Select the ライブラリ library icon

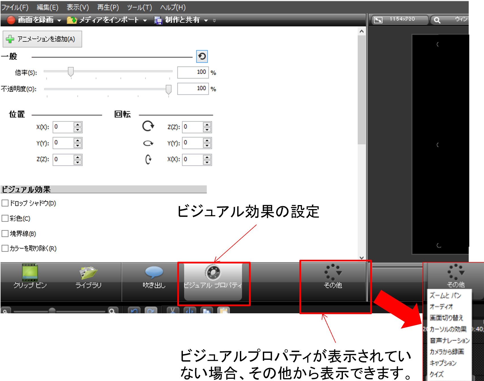(88, 273)
